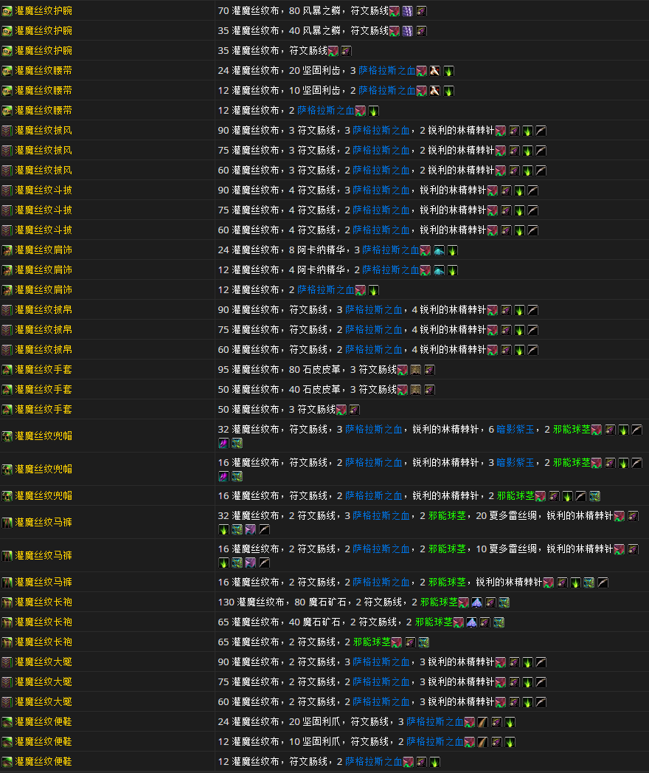Click needle icon in 披帛 60 灌魔丝纹布 row
The image size is (649, 773).
[532, 350]
